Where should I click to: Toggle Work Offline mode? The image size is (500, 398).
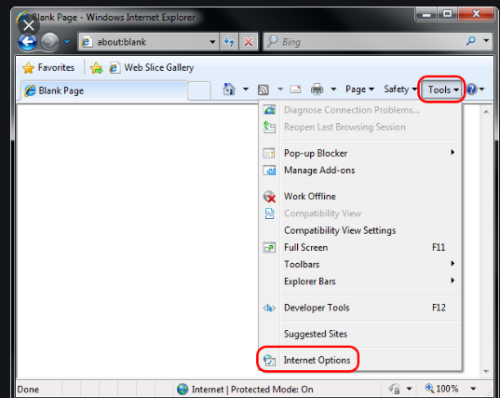point(360,197)
